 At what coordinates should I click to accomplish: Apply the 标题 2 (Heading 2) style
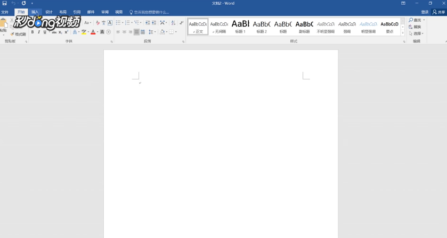(x=262, y=27)
